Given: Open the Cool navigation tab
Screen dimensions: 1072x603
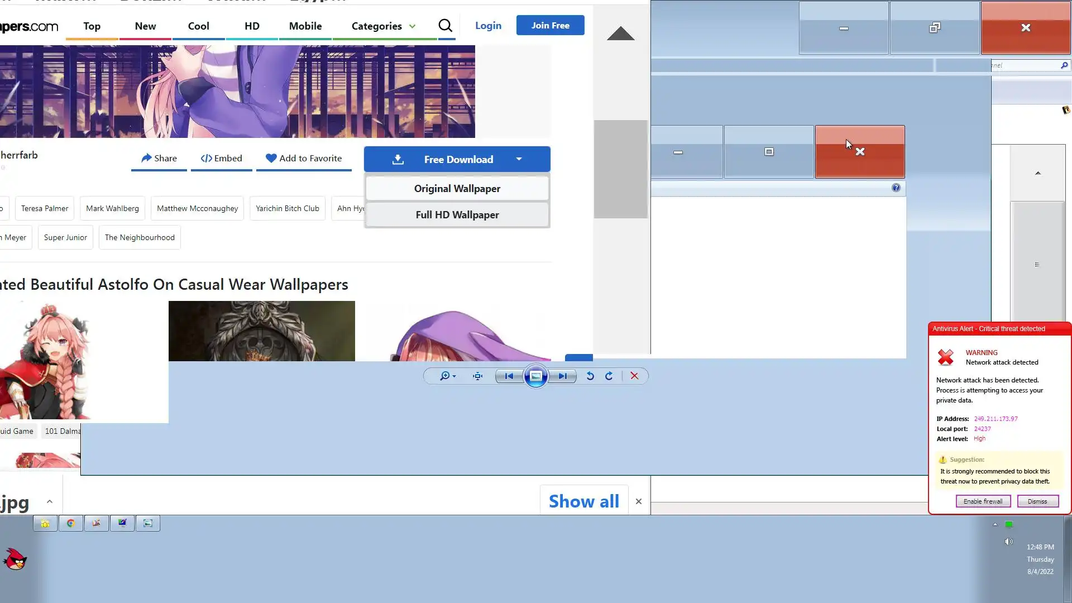Looking at the screenshot, I should coord(198,26).
